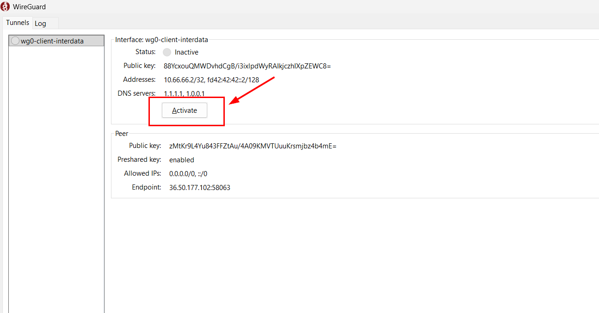Viewport: 599px width, 313px height.
Task: Click the WireGuard window title text
Action: click(30, 7)
